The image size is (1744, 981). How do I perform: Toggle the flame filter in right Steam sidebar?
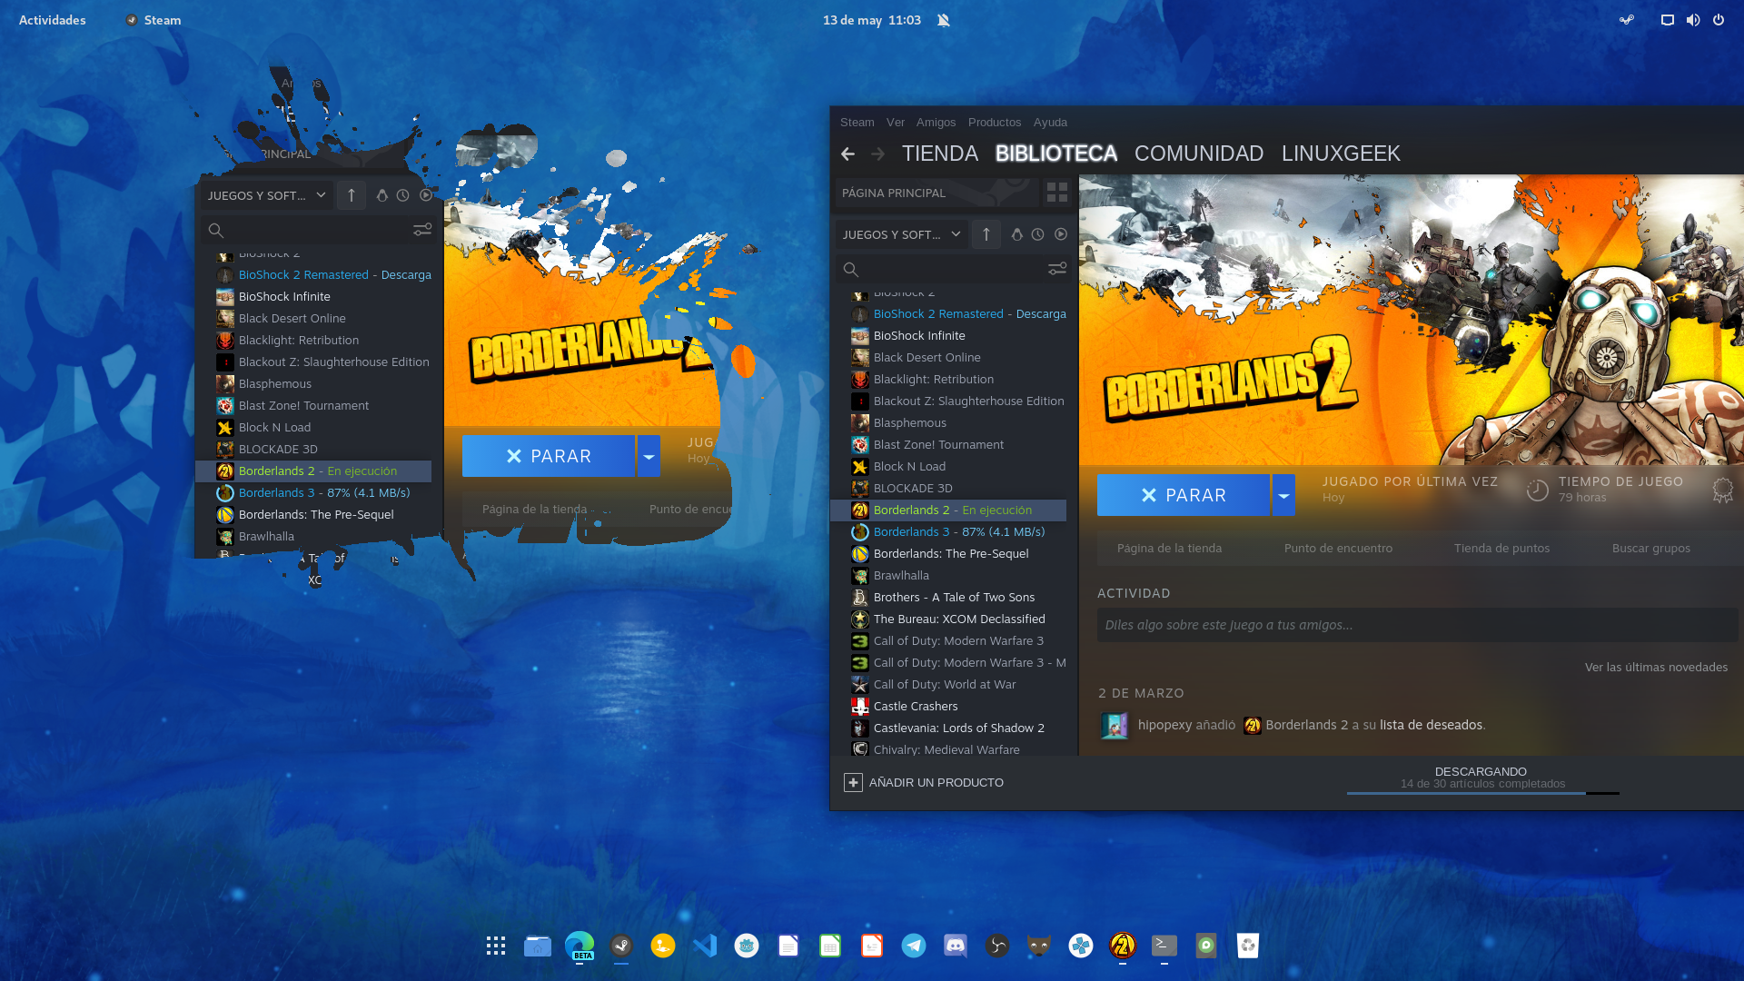pos(1016,234)
